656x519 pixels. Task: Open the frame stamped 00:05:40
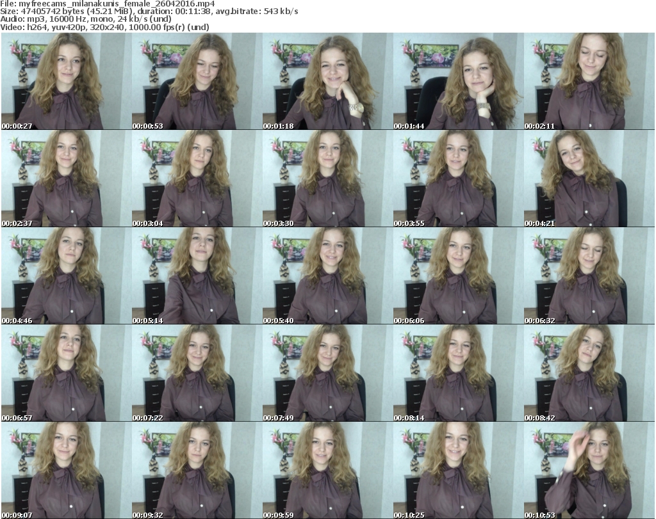327,276
